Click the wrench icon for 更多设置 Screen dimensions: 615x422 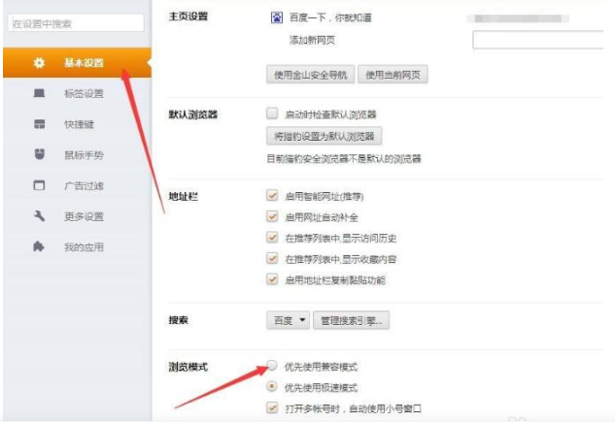[39, 216]
